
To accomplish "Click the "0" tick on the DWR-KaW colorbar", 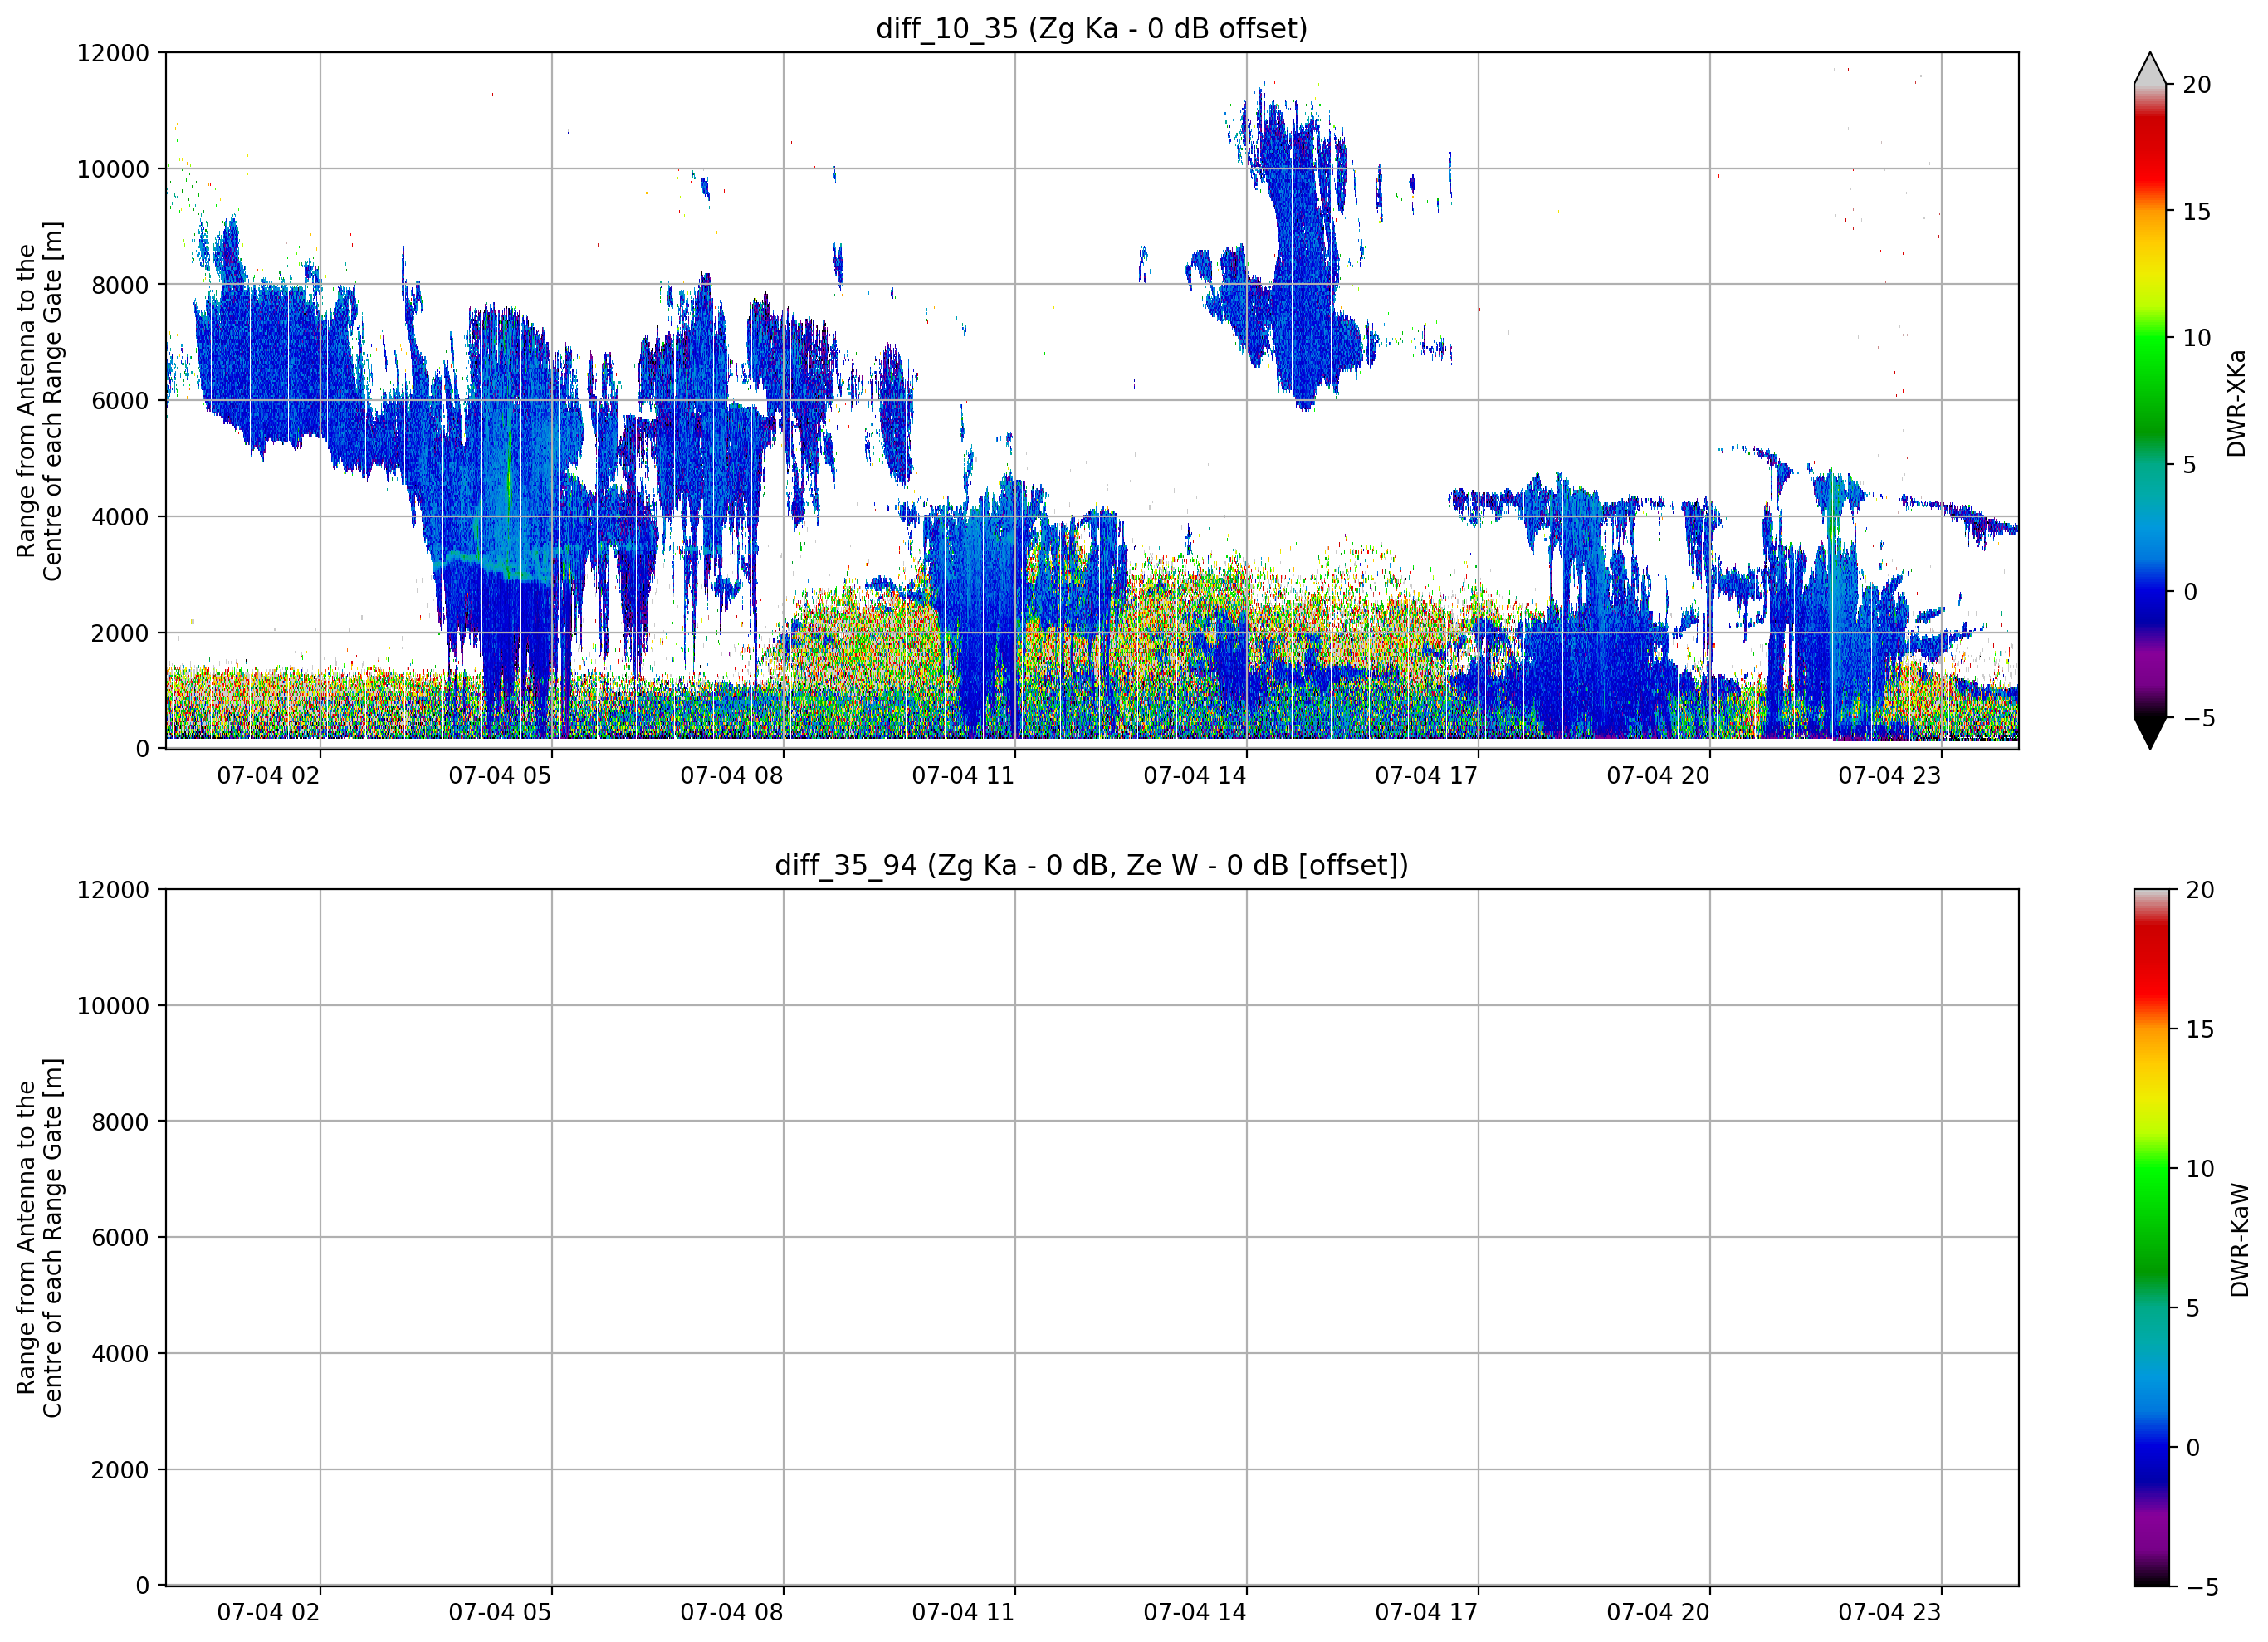I will (x=2193, y=1447).
